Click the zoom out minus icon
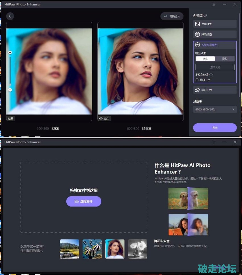 coord(10,90)
